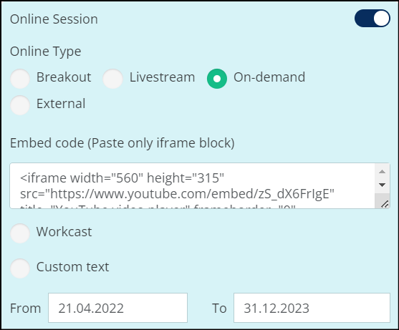
Task: Toggle the Online Session switch off
Action: click(x=372, y=19)
